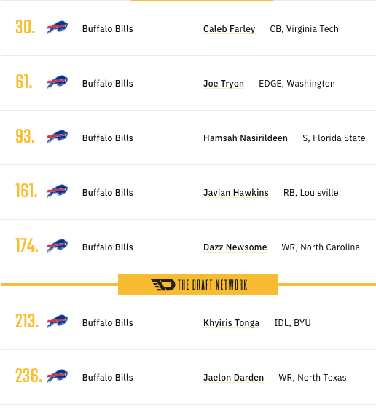Click Buffalo Bills team name in pick 61 row
The width and height of the screenshot is (376, 409).
108,84
